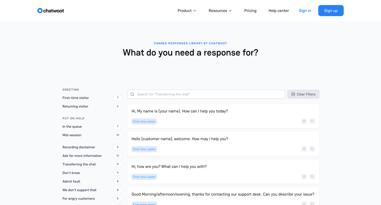The height and width of the screenshot is (205, 381).
Task: Click the Clear Filters circled-x icon
Action: coord(293,94)
